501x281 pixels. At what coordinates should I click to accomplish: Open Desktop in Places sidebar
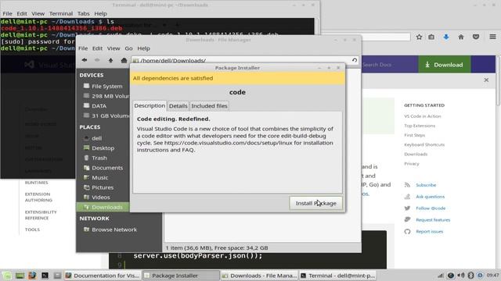click(103, 148)
